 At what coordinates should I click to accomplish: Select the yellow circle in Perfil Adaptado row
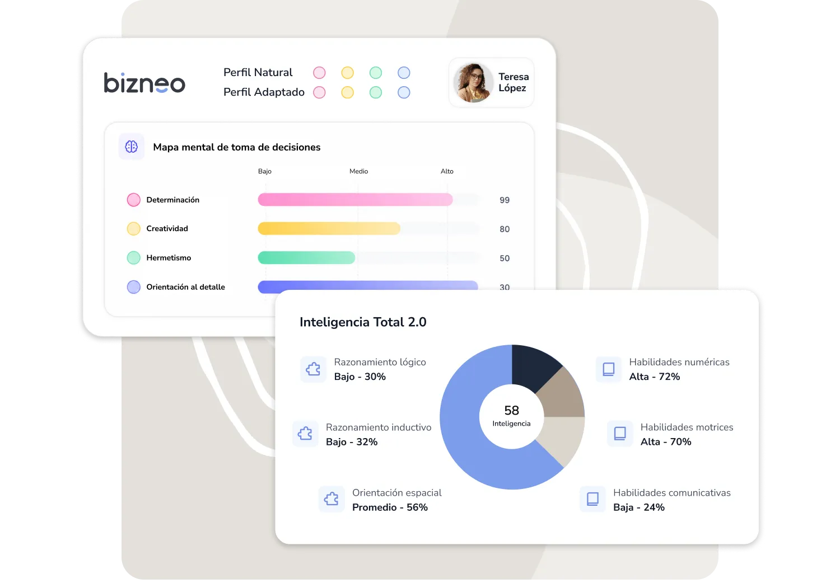tap(348, 92)
